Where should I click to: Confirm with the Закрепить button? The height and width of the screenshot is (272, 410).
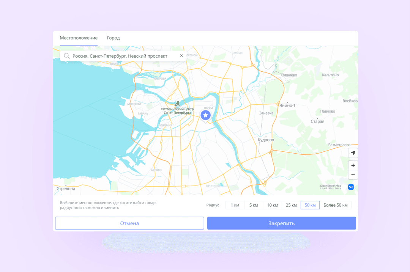[282, 223]
